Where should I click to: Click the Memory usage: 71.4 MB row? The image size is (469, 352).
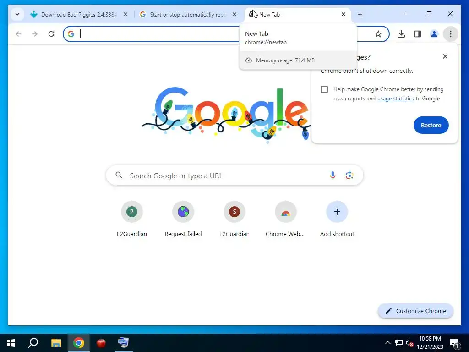(298, 60)
